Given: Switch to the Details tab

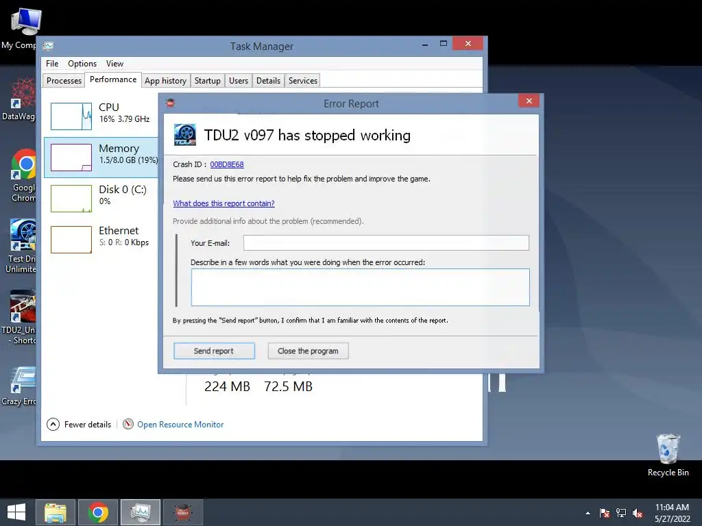Looking at the screenshot, I should [x=268, y=81].
